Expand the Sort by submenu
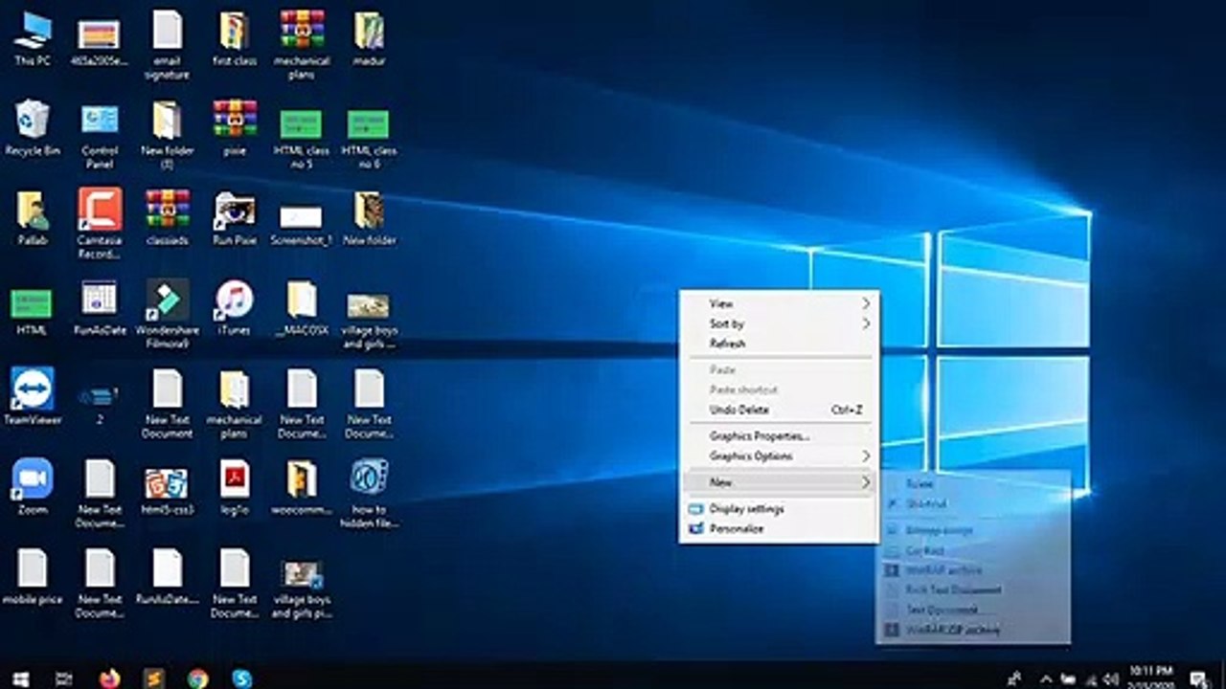The height and width of the screenshot is (689, 1226). (x=779, y=323)
